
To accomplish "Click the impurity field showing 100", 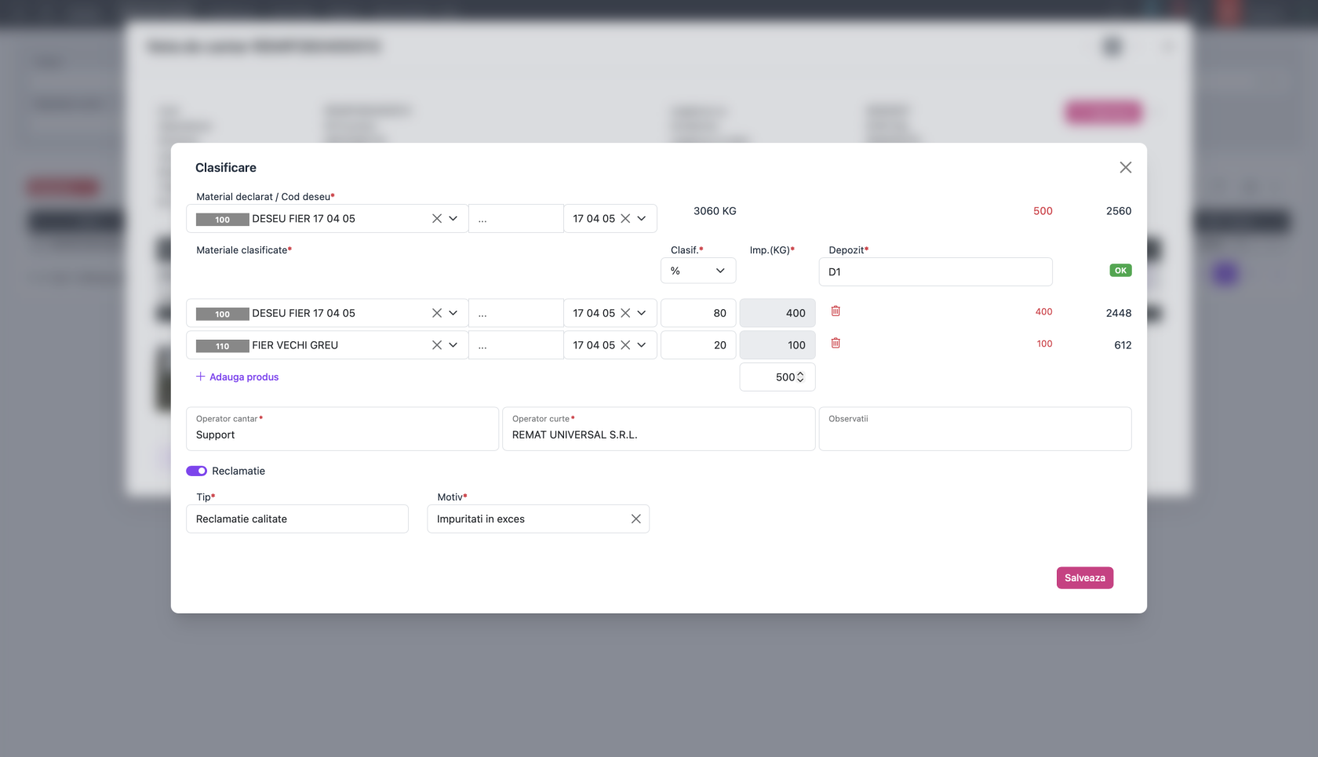I will [x=777, y=345].
